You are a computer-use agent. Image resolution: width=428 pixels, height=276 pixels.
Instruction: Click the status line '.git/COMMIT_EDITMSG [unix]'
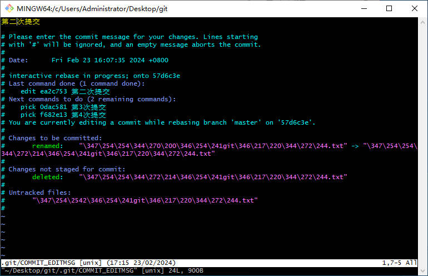tap(88, 263)
